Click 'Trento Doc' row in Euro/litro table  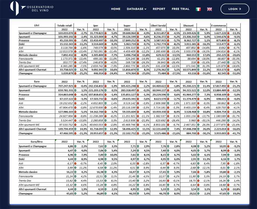click(x=129, y=181)
